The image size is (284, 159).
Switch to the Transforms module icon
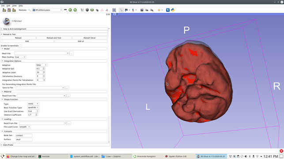tap(97, 10)
